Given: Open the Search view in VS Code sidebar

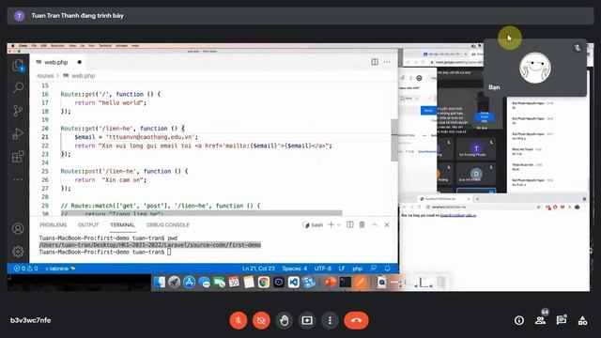Looking at the screenshot, I should pos(18,88).
